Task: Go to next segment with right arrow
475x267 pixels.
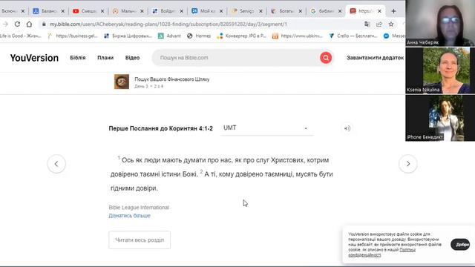Action: click(408, 164)
